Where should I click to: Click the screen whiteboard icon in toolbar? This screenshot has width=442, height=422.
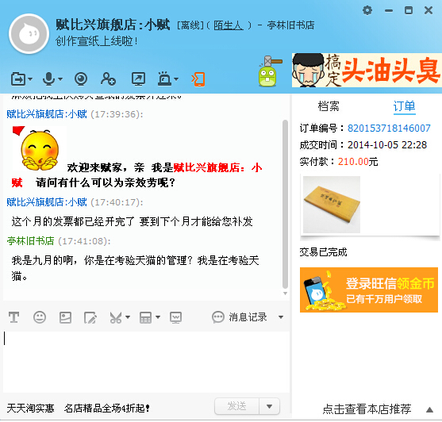[176, 317]
